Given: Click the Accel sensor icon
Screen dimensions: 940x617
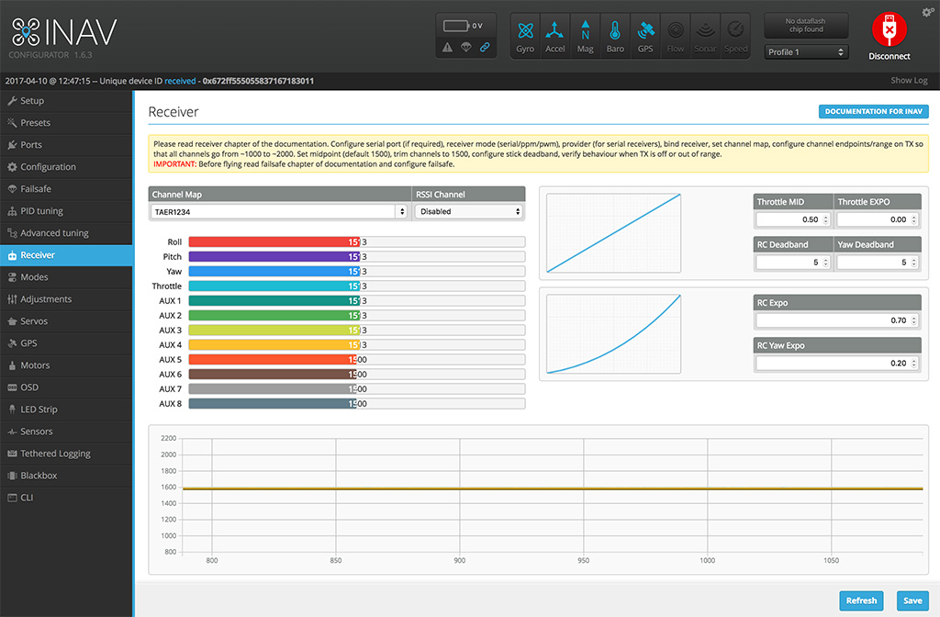Looking at the screenshot, I should pos(555,36).
